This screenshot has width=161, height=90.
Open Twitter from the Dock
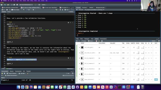(56, 87)
